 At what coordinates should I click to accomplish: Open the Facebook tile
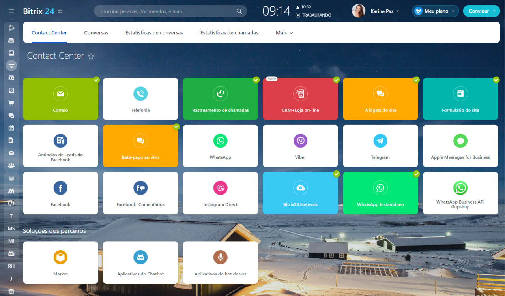point(60,193)
